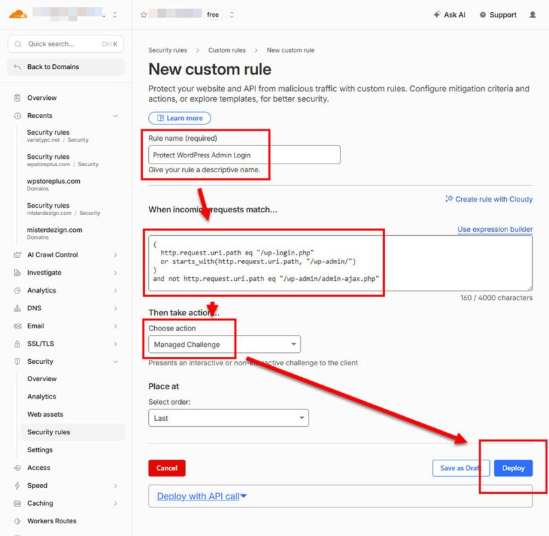This screenshot has height=536, width=549.
Task: Open recent Security rules for varietypc.net
Action: [x=58, y=136]
